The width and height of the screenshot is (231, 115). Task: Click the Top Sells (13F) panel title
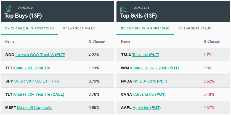coord(138,16)
